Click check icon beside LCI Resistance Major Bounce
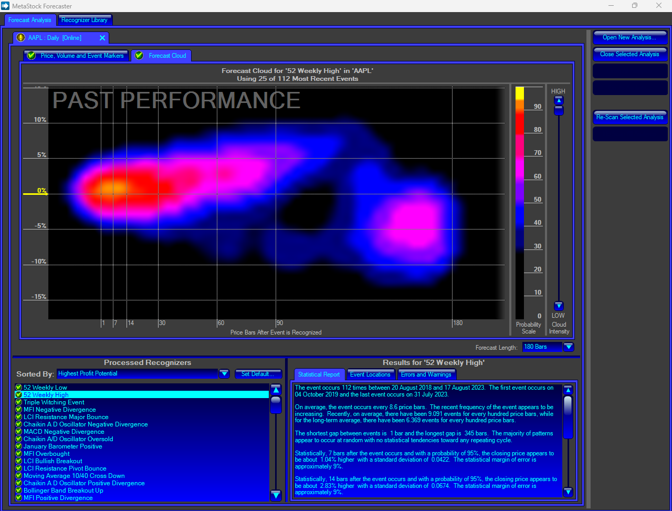 [x=19, y=417]
